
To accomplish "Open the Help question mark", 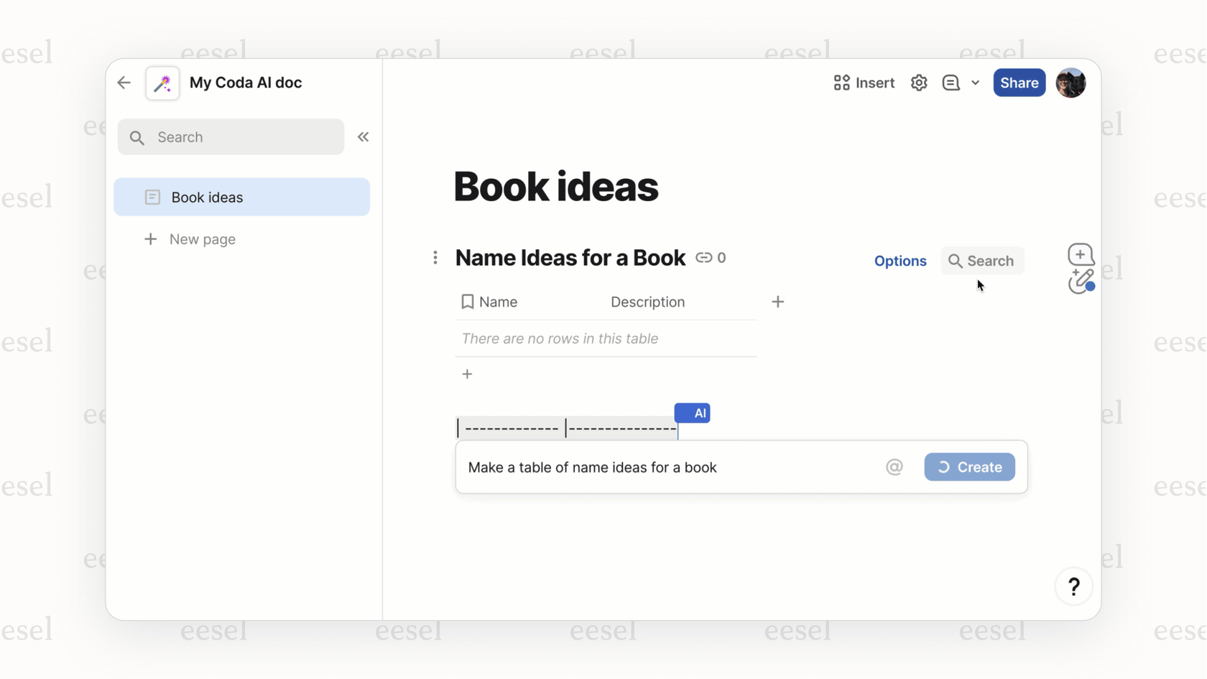I will tap(1073, 586).
